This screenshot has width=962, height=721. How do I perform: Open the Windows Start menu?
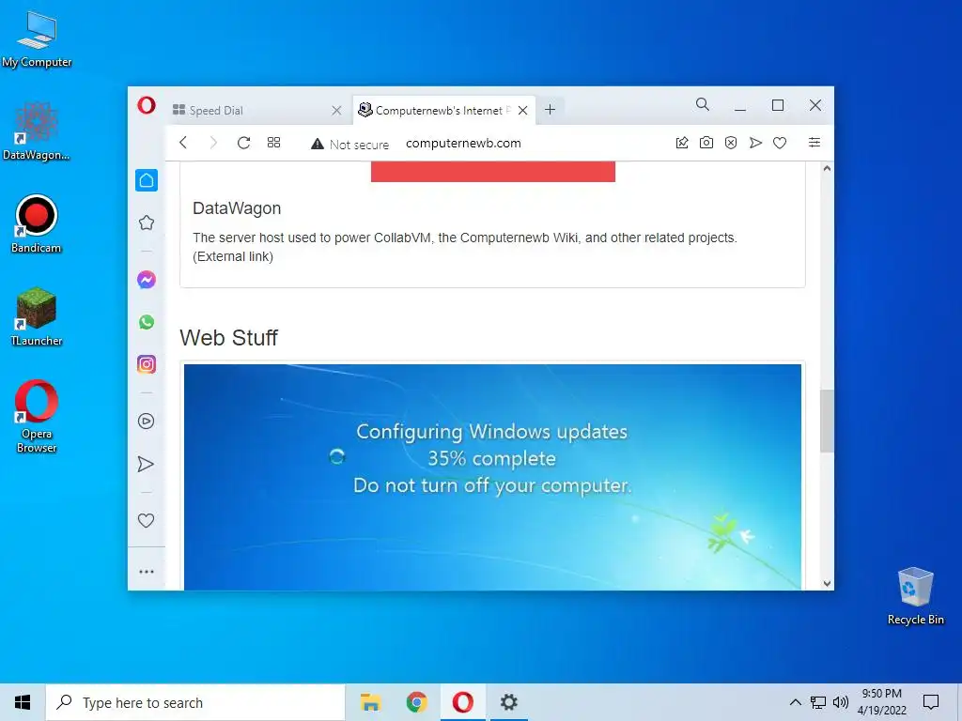click(23, 702)
